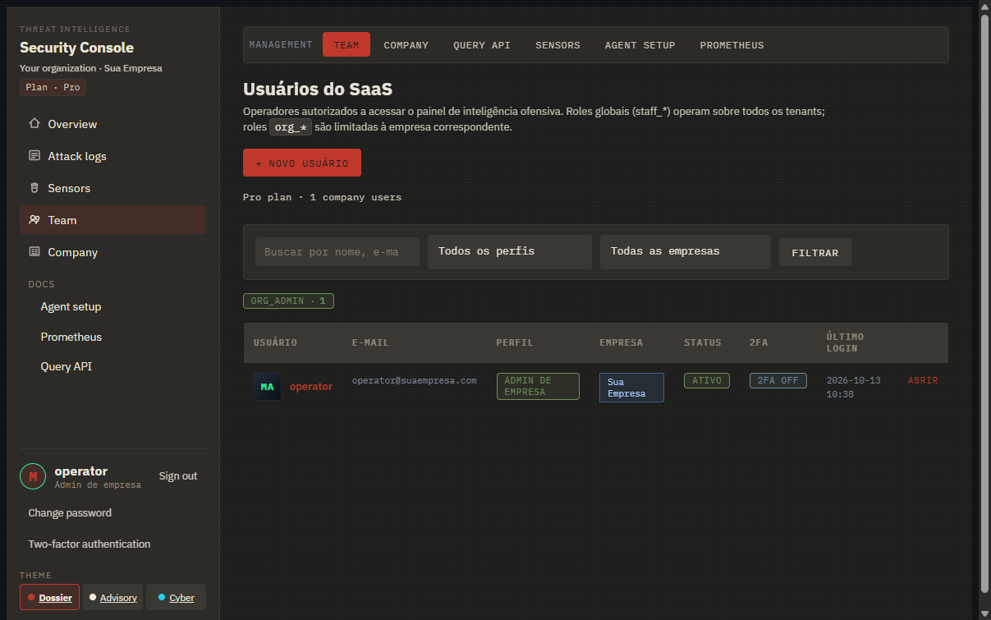Click the vertical page scrollbar

pos(984,302)
